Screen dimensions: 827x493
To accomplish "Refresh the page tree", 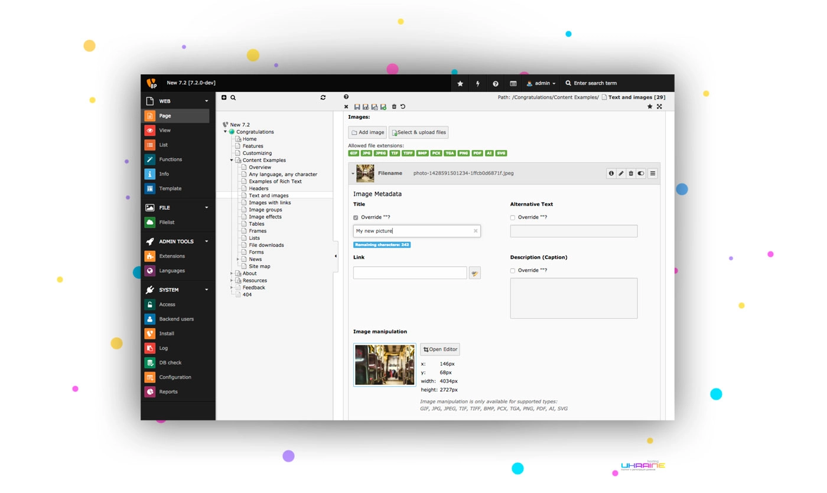I will 323,97.
